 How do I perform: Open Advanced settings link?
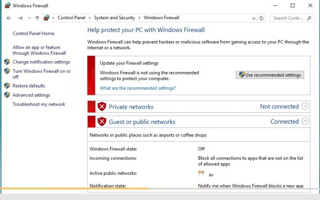[31, 95]
